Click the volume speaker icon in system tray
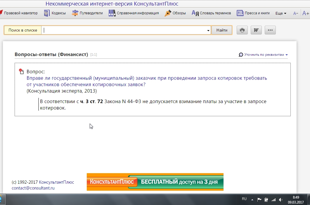 pyautogui.click(x=281, y=200)
